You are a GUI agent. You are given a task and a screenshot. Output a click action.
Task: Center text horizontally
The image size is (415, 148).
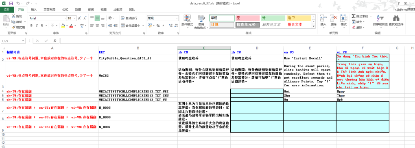tap(97, 26)
